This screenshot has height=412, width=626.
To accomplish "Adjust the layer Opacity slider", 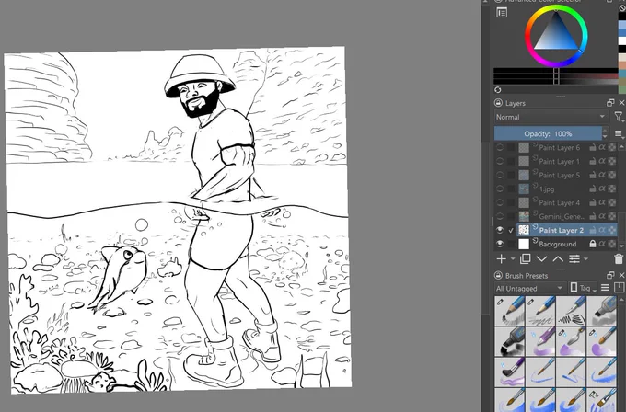I will 548,133.
